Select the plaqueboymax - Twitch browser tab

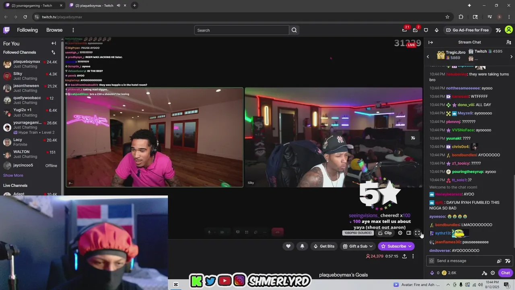point(98,6)
